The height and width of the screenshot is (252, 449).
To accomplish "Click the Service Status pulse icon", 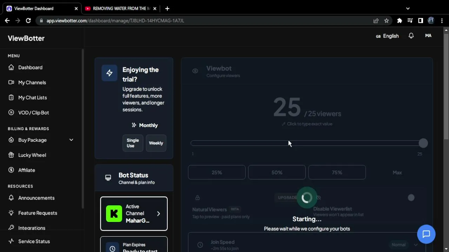I will (11, 241).
